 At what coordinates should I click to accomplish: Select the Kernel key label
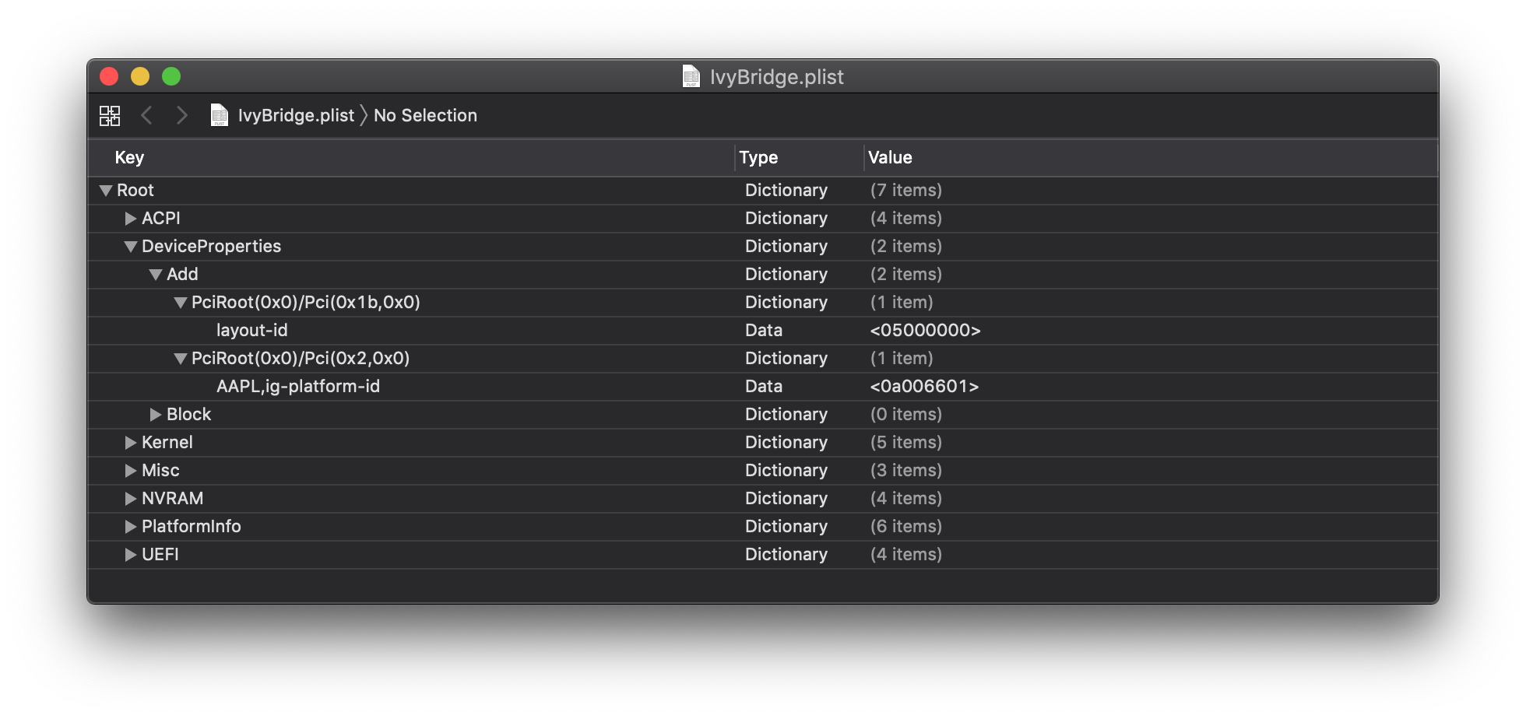(x=167, y=442)
